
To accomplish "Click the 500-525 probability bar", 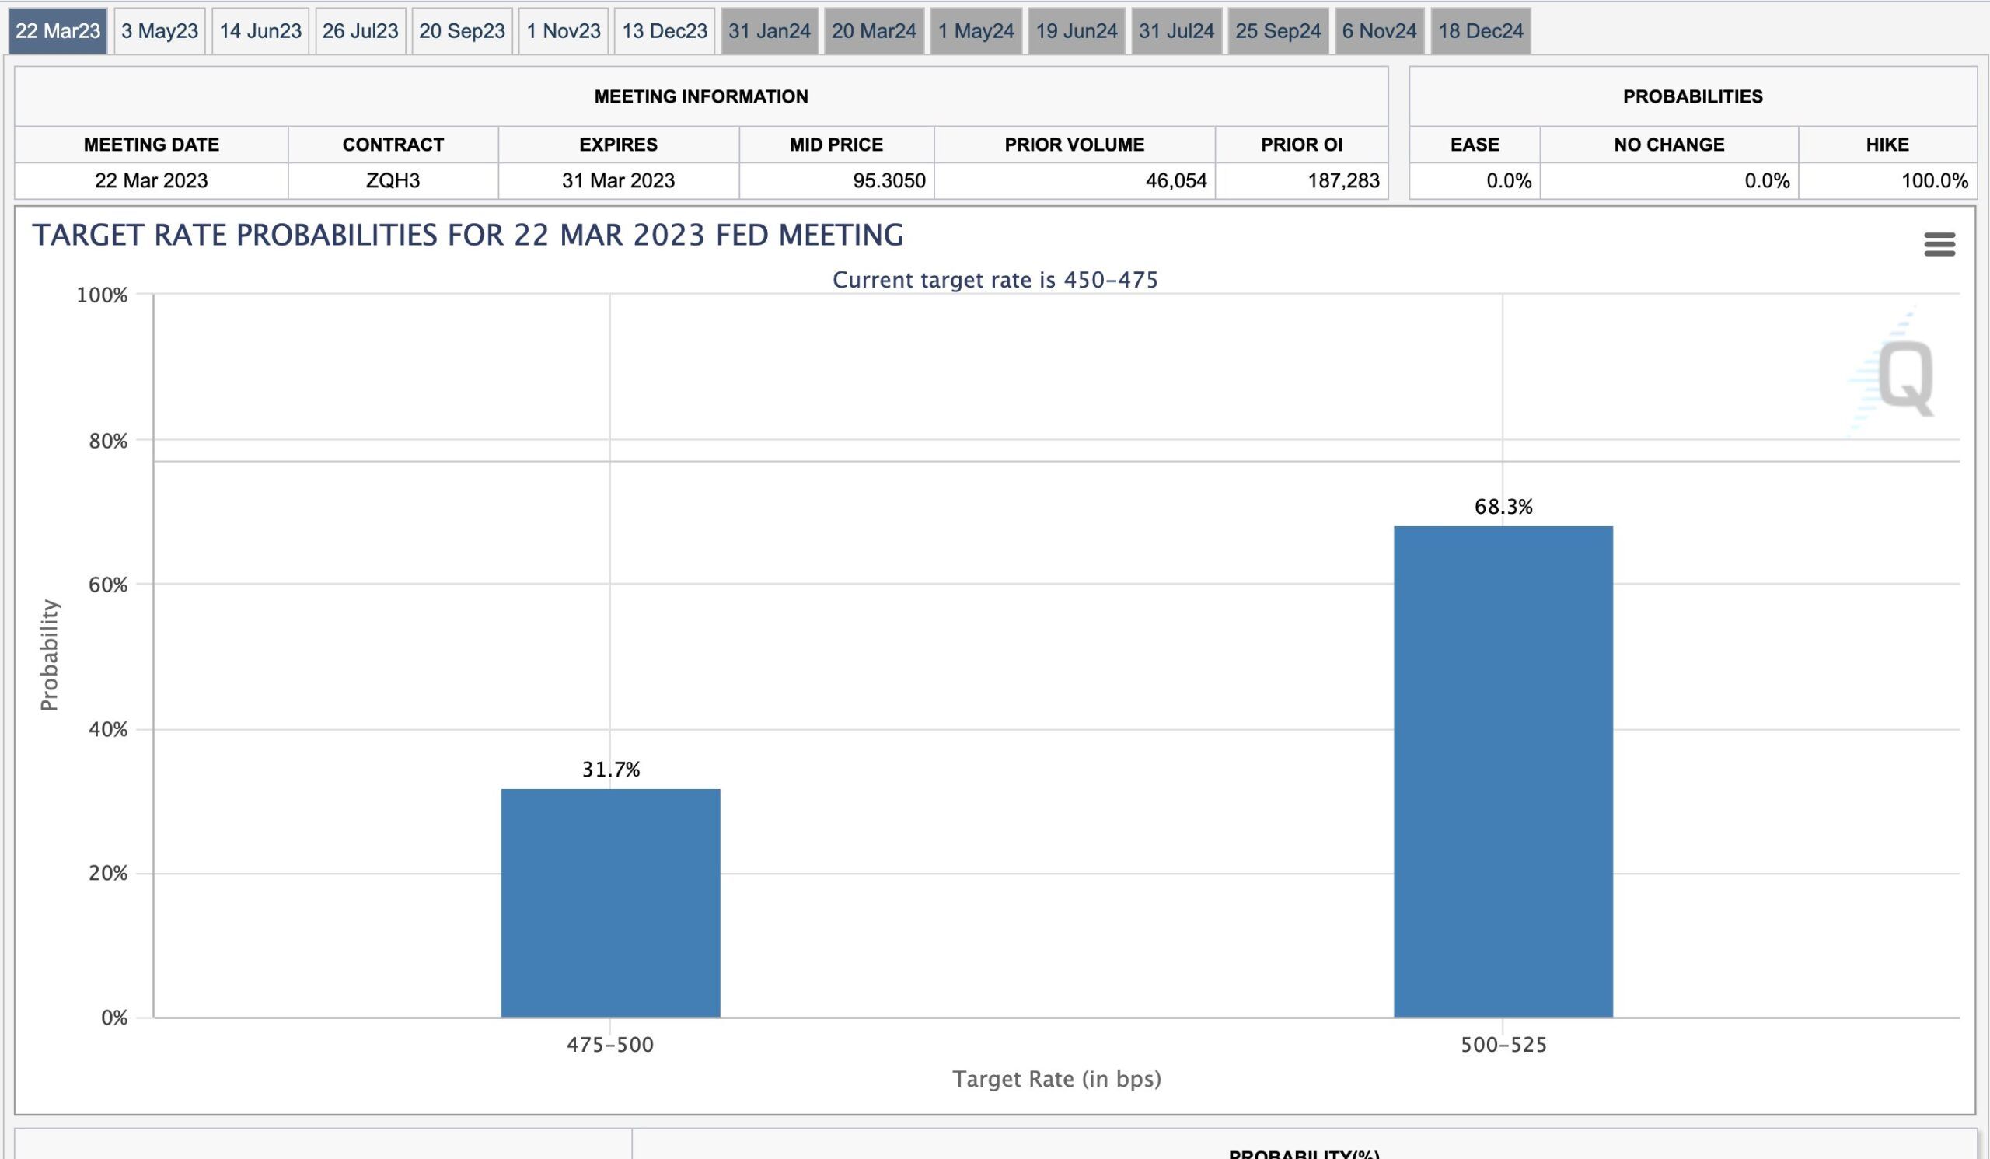I will [1503, 771].
